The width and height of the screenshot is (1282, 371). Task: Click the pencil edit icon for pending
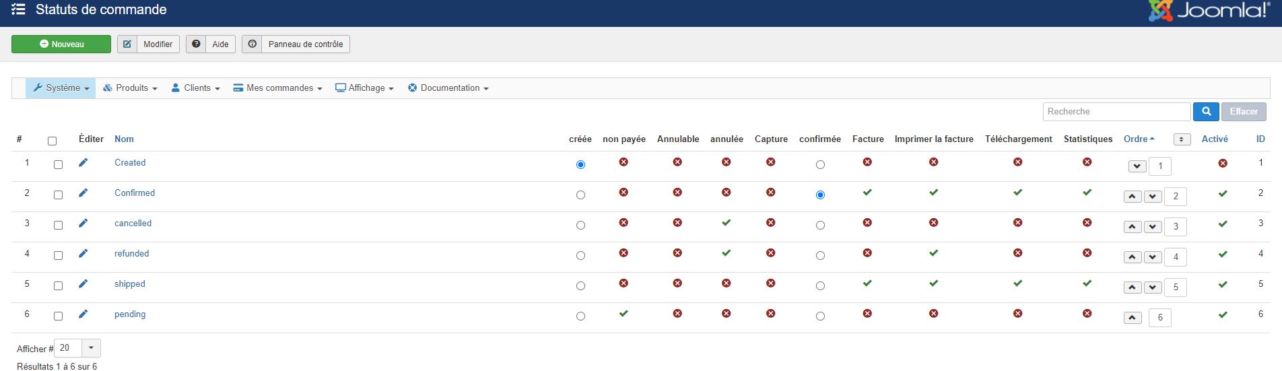pos(83,314)
